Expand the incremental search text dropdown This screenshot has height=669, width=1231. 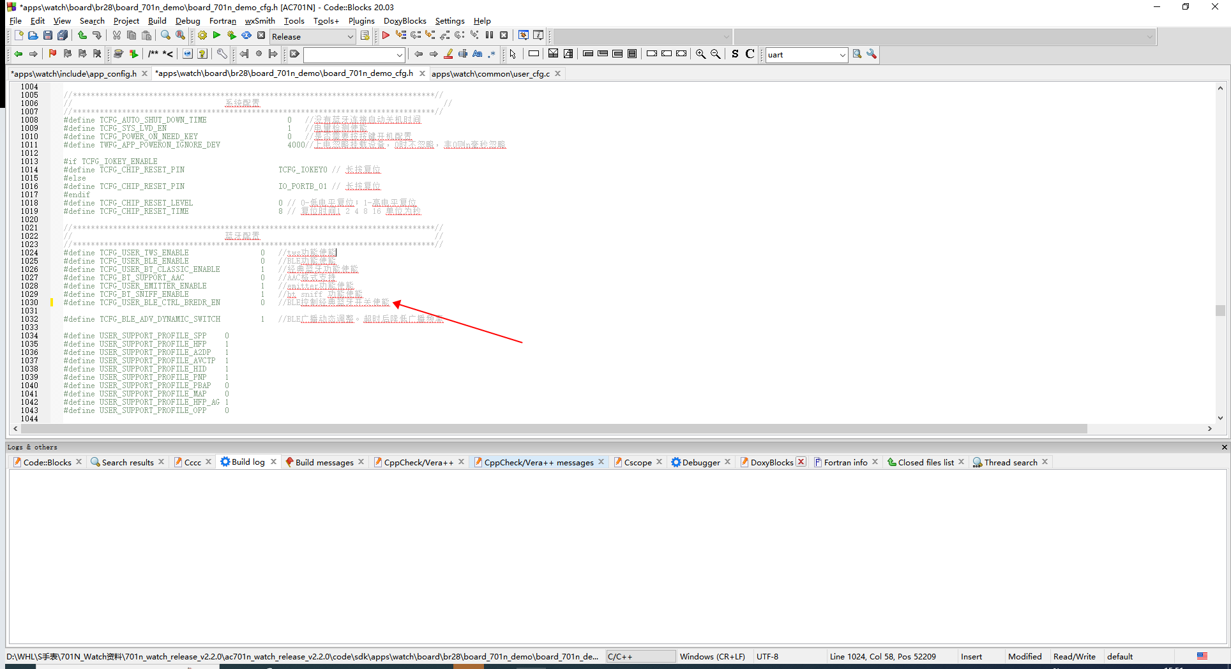point(400,55)
